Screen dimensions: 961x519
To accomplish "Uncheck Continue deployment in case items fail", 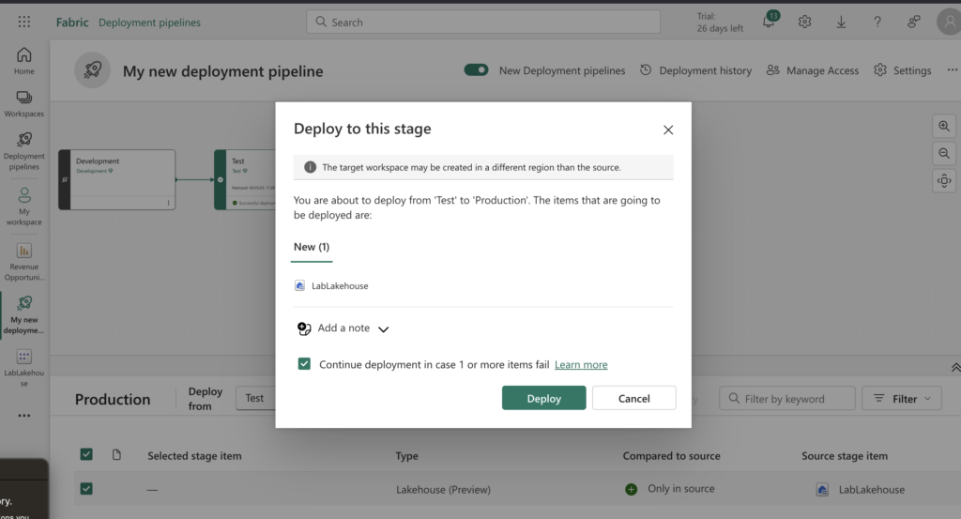I will [x=304, y=364].
